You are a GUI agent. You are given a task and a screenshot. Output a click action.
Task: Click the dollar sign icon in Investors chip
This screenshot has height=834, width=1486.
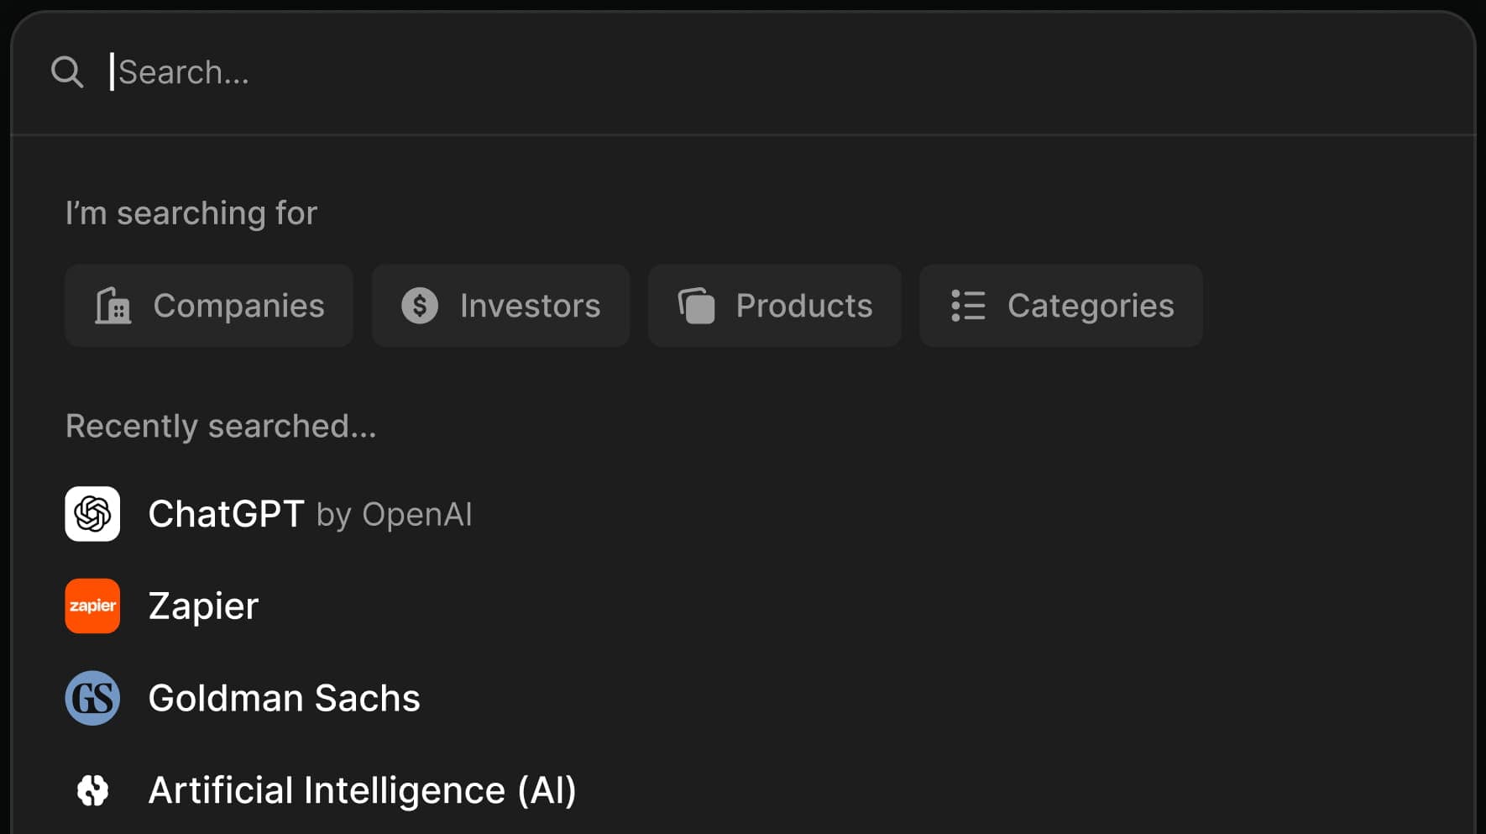(x=420, y=306)
